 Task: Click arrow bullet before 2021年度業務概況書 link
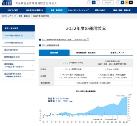[x=40, y=46]
